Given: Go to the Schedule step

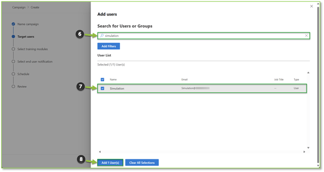Looking at the screenshot, I should click(x=23, y=74).
